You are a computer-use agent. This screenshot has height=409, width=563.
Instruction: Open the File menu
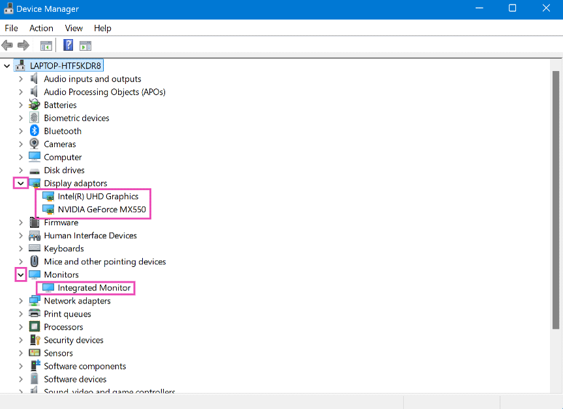tap(11, 28)
